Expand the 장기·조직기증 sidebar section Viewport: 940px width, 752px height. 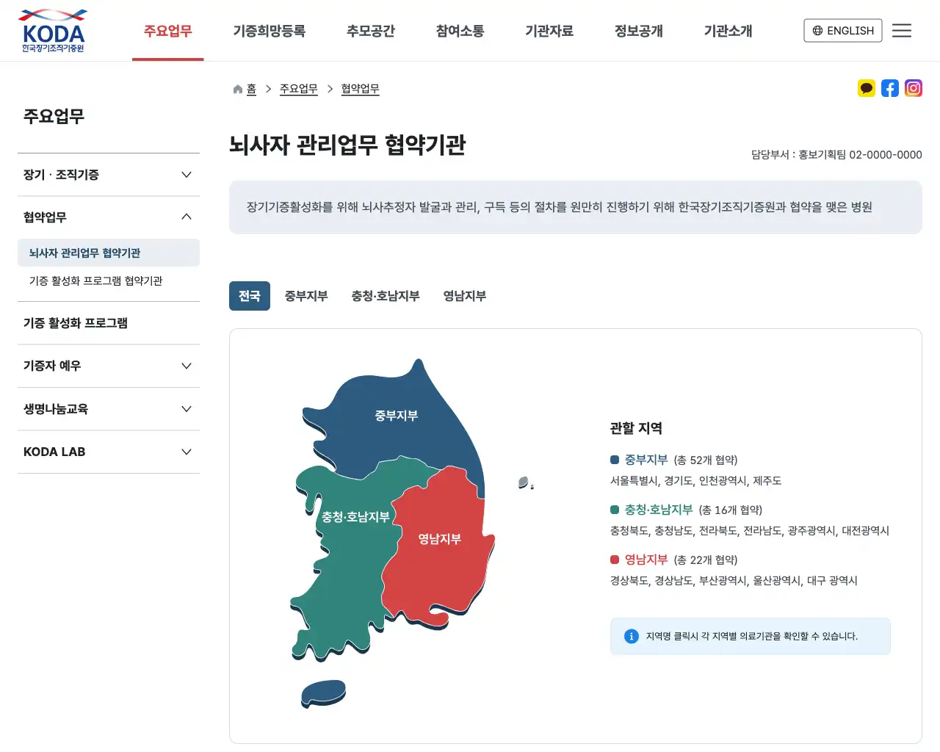(x=187, y=175)
